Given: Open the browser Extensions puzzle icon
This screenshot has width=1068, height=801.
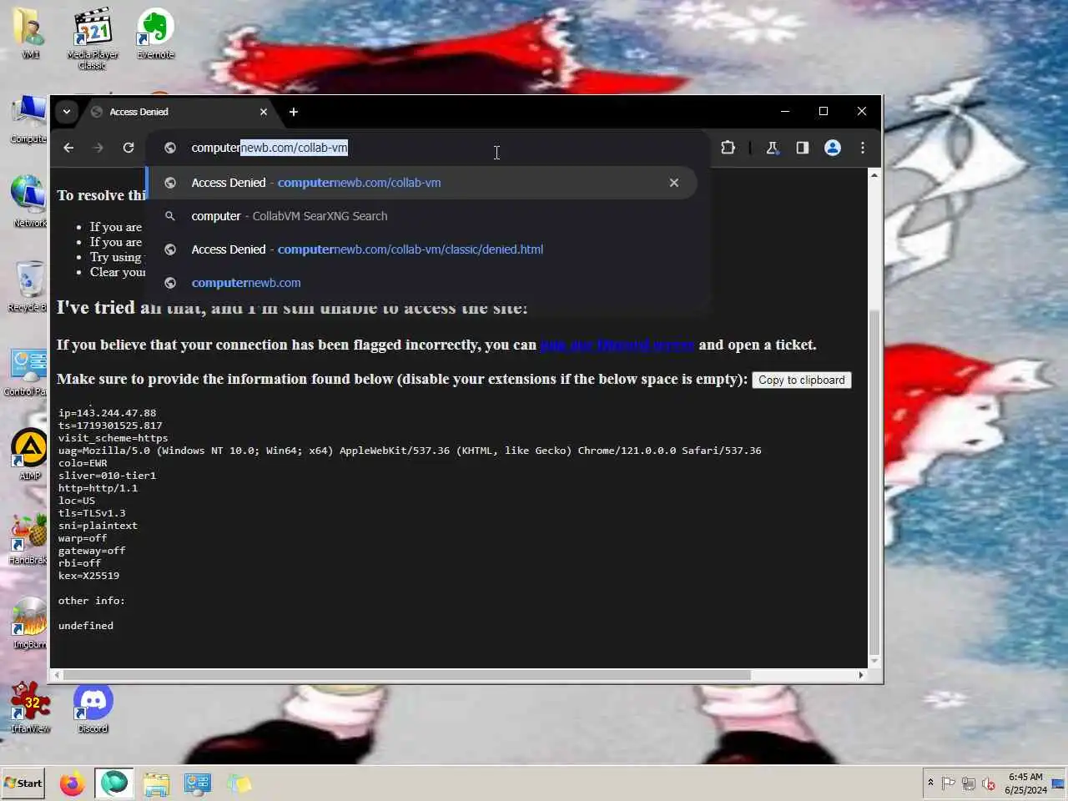Looking at the screenshot, I should coord(728,148).
